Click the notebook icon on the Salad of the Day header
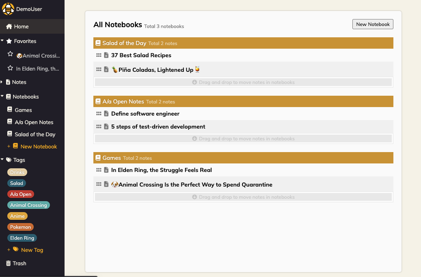421x277 pixels. pos(98,43)
